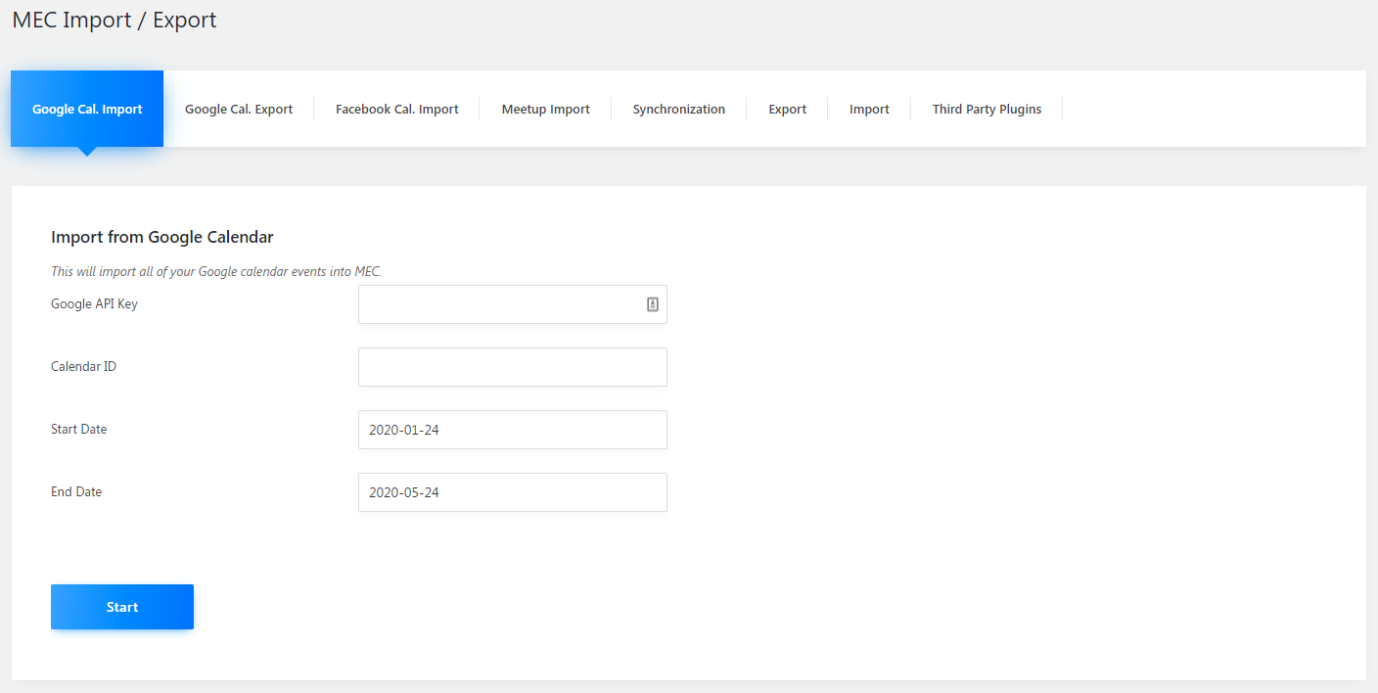Open Third Party Plugins tab
The width and height of the screenshot is (1378, 693).
tap(987, 109)
